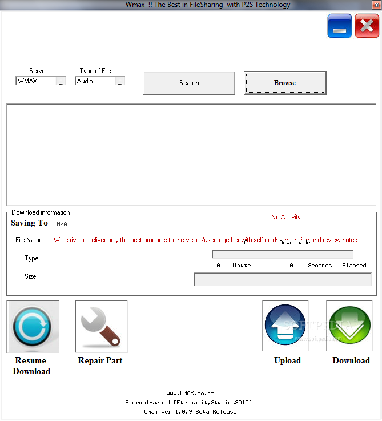Screen dimensions: 382x421
Task: Open the Server dropdown arrow
Action: 61,81
